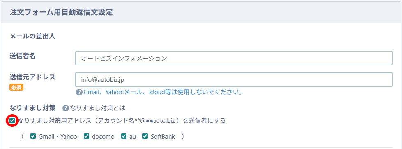Viewport: 402px width, 149px height.
Task: Click the なりすまし対策 section label
Action: 32,108
